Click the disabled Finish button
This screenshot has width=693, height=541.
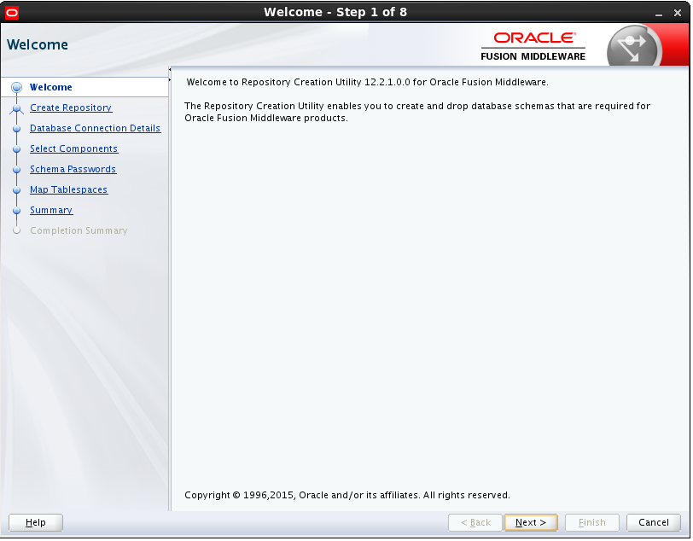point(592,523)
